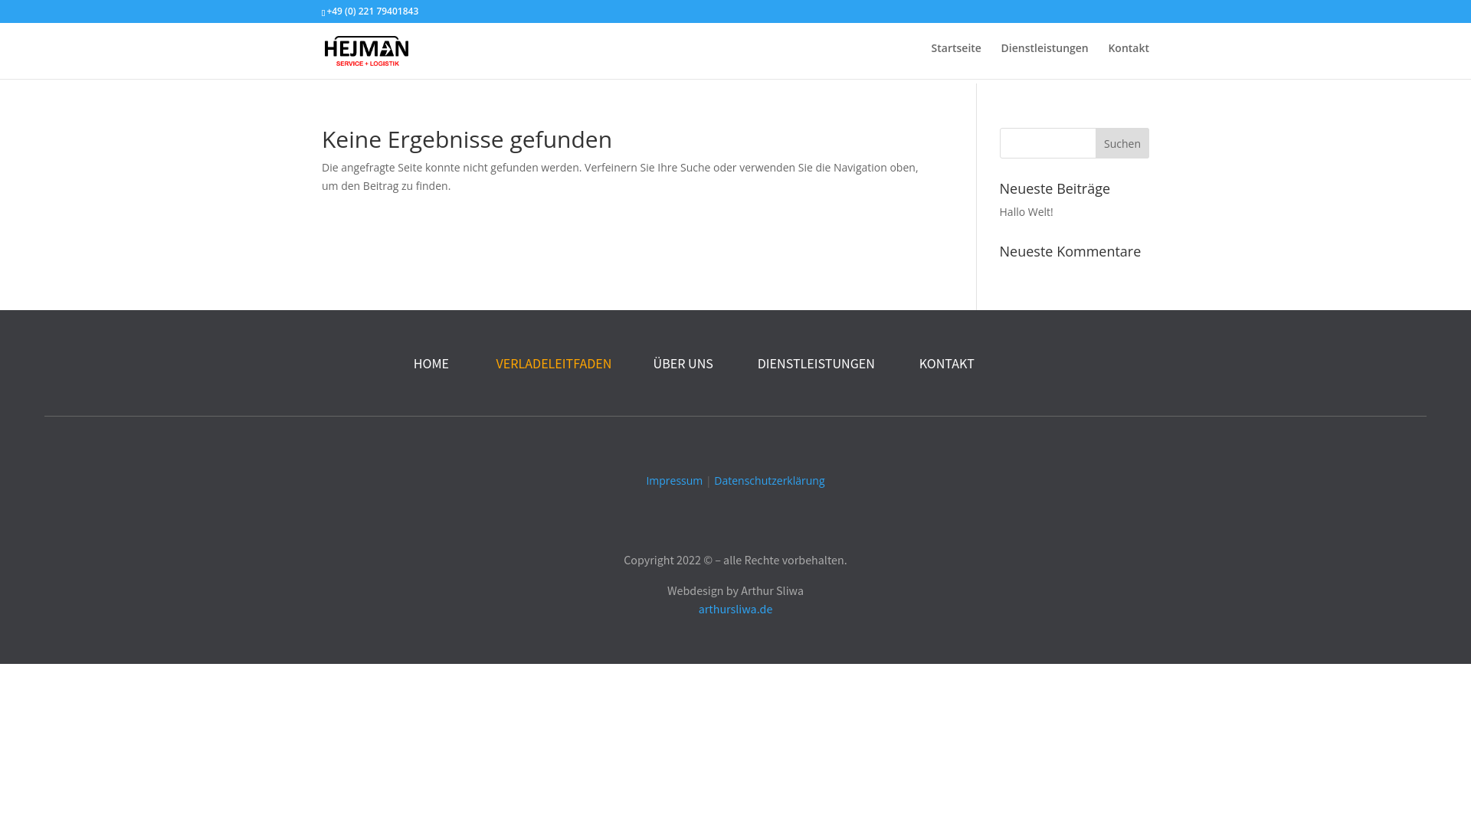Open DIENSTLEISTUNGEN in the footer menu

pyautogui.click(x=816, y=364)
